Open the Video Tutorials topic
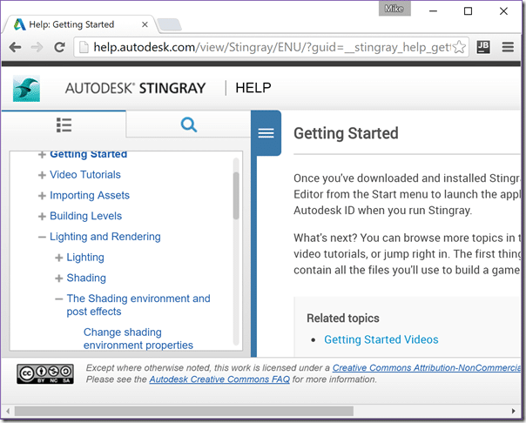The height and width of the screenshot is (423, 526). click(85, 175)
